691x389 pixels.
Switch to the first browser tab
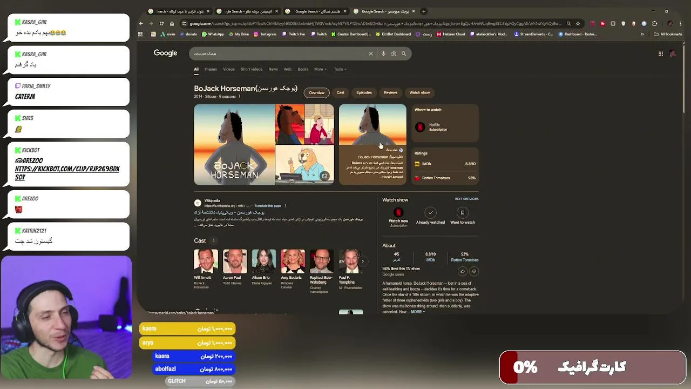point(180,11)
